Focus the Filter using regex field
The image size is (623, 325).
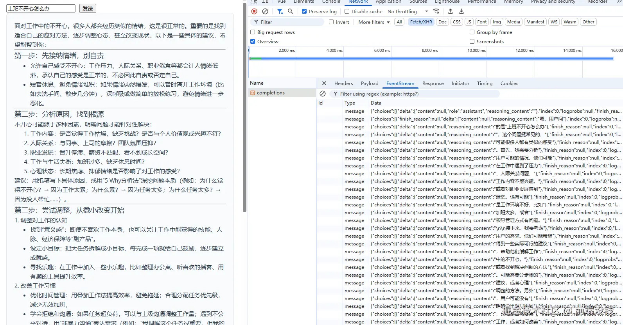(x=415, y=94)
